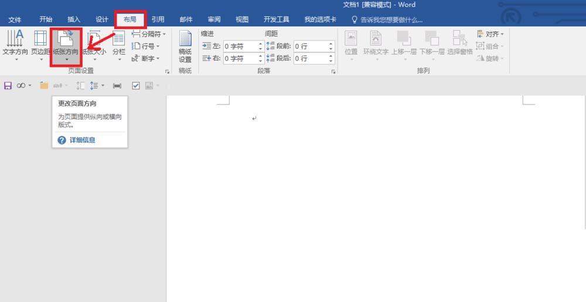The height and width of the screenshot is (302, 586).
Task: Click the 上移一层 bring forward button
Action: [x=404, y=46]
